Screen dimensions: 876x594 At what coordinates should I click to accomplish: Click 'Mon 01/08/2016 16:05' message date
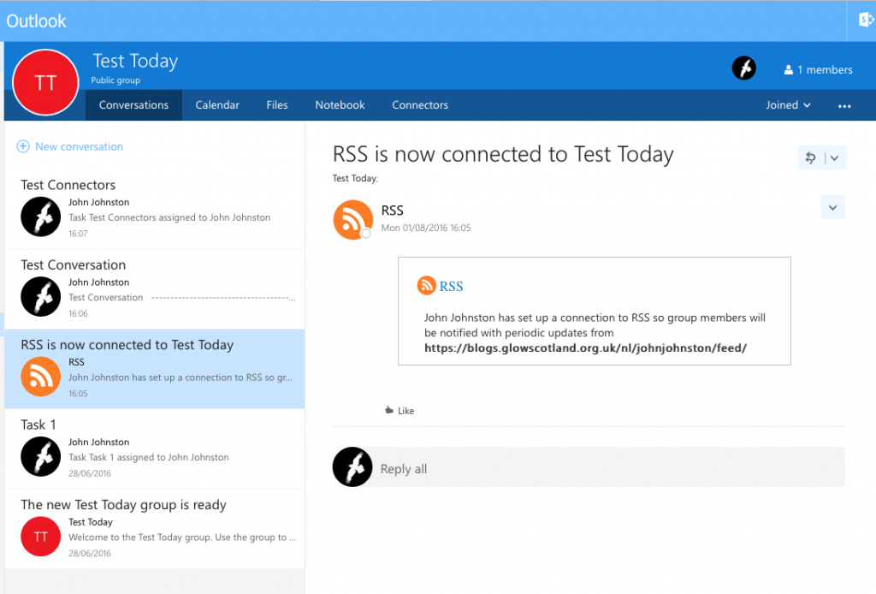426,228
